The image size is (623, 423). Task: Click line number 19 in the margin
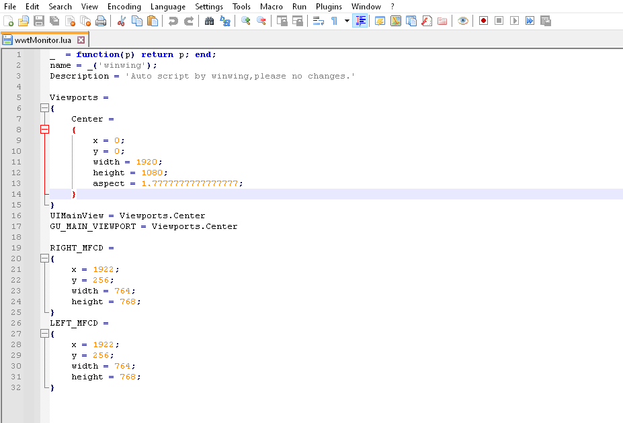point(16,248)
